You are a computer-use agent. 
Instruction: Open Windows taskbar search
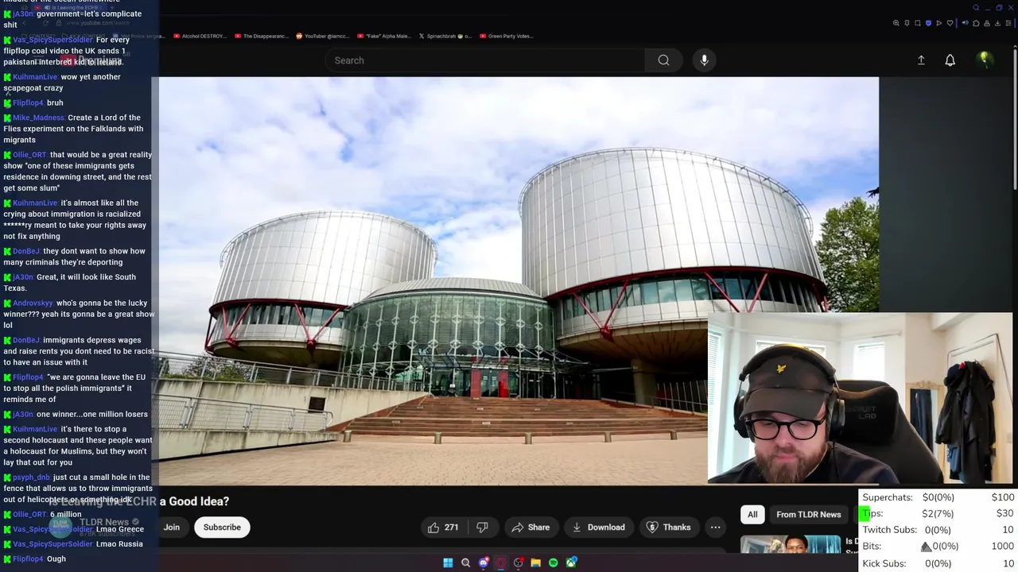(x=466, y=562)
